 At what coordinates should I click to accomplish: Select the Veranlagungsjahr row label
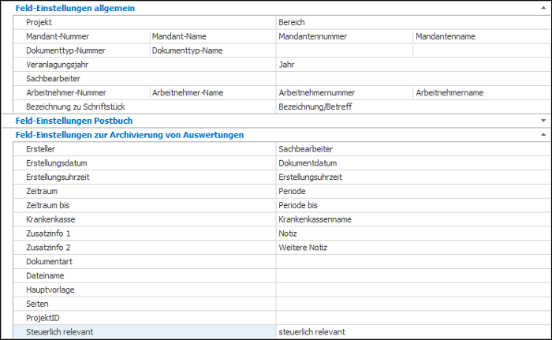(57, 65)
